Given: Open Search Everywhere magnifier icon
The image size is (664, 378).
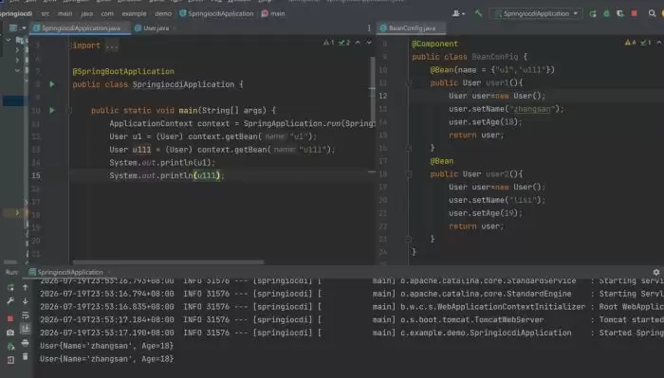Looking at the screenshot, I should (x=652, y=13).
